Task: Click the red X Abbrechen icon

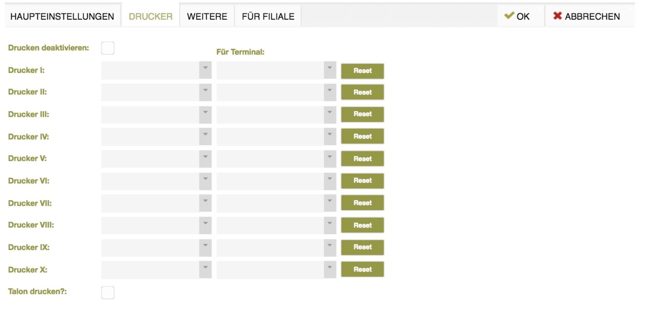Action: click(x=557, y=15)
